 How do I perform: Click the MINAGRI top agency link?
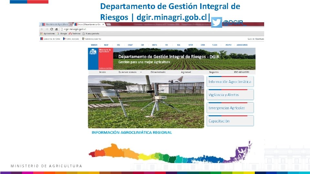coord(94,45)
